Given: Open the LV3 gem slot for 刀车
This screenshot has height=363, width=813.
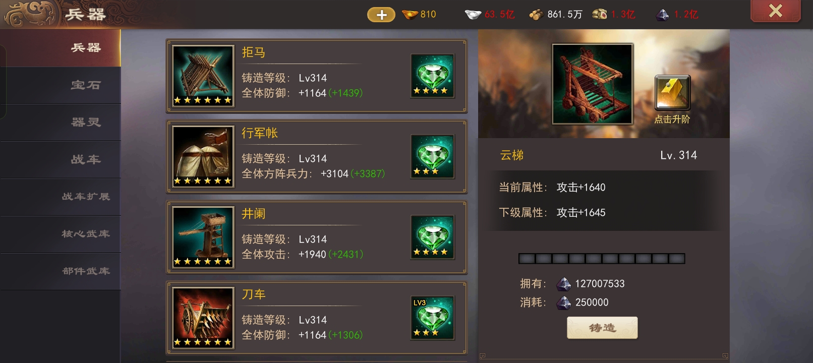Looking at the screenshot, I should point(432,318).
